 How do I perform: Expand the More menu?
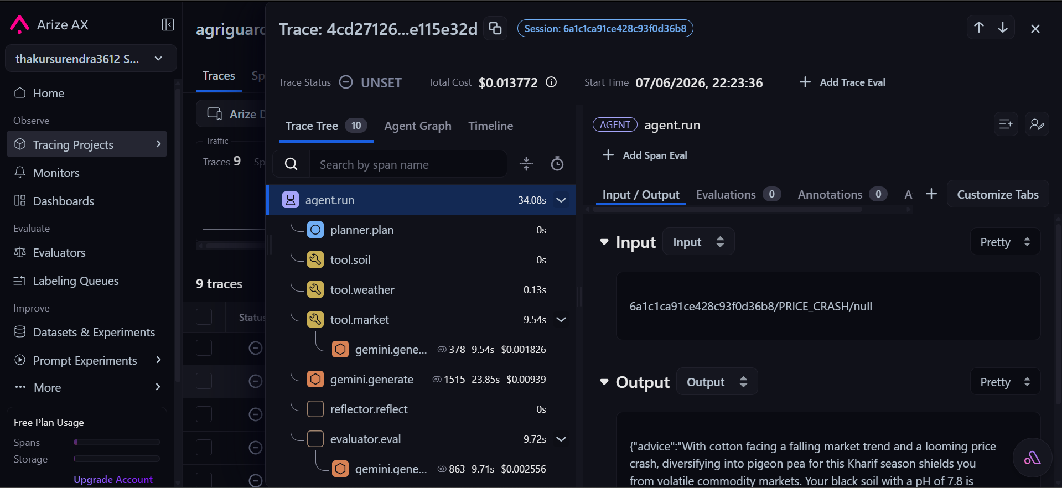(158, 387)
